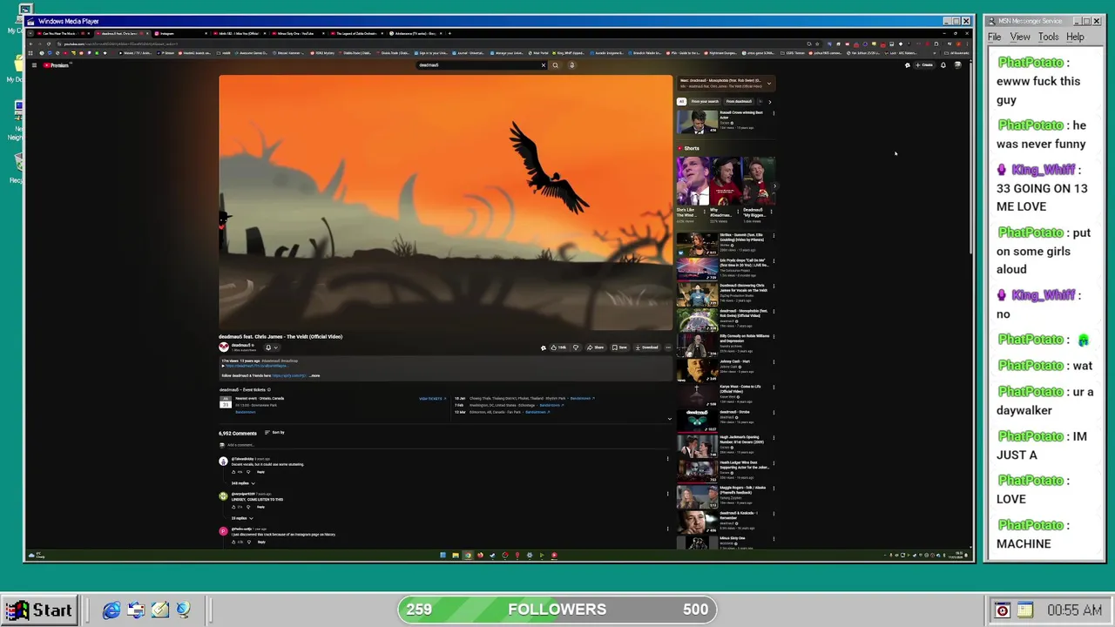Open options menu for first comment
Viewport: 1115px width, 627px height.
[667, 459]
